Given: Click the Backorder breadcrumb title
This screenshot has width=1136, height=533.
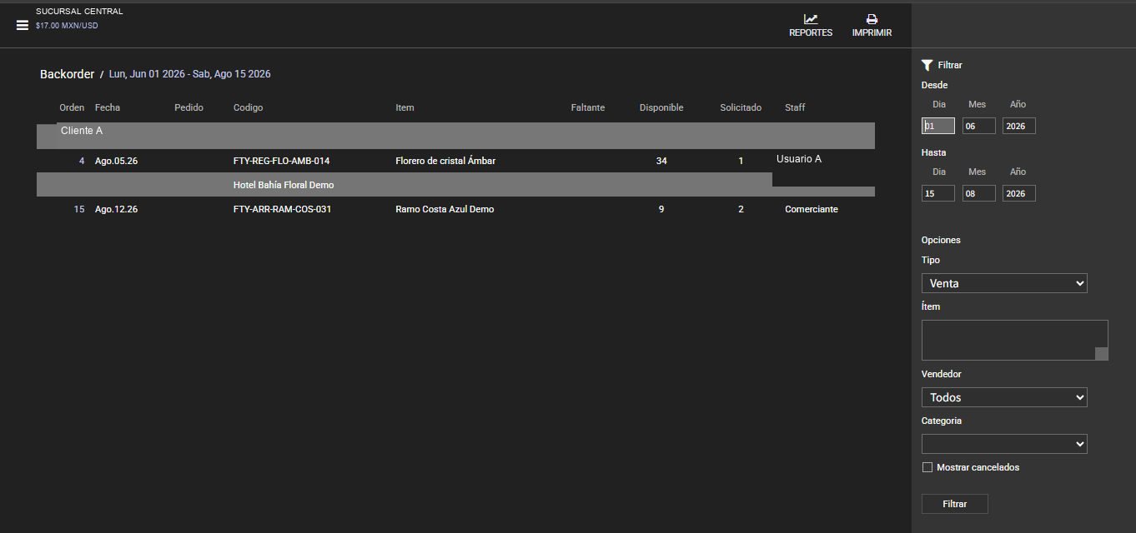Looking at the screenshot, I should pyautogui.click(x=67, y=74).
